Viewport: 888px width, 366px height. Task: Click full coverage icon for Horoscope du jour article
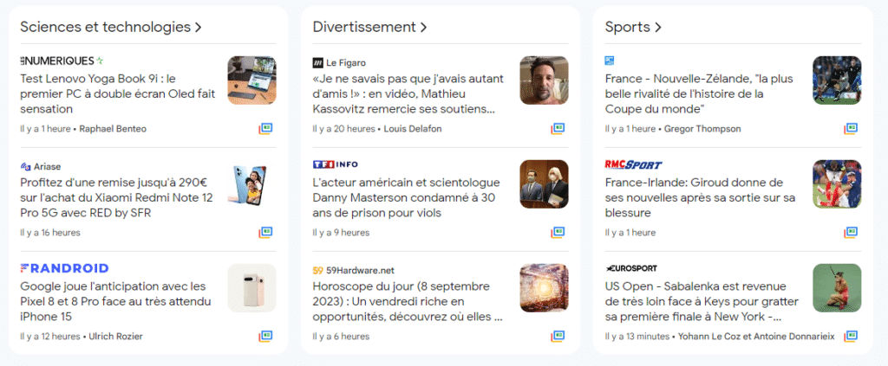point(558,336)
